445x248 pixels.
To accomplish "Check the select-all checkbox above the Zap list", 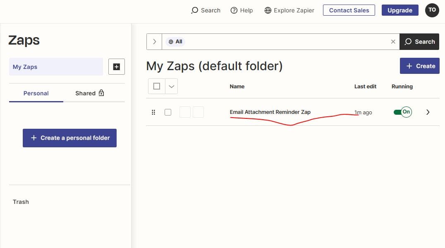I will pyautogui.click(x=157, y=86).
